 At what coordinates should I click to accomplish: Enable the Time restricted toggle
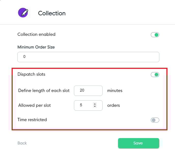[155, 120]
